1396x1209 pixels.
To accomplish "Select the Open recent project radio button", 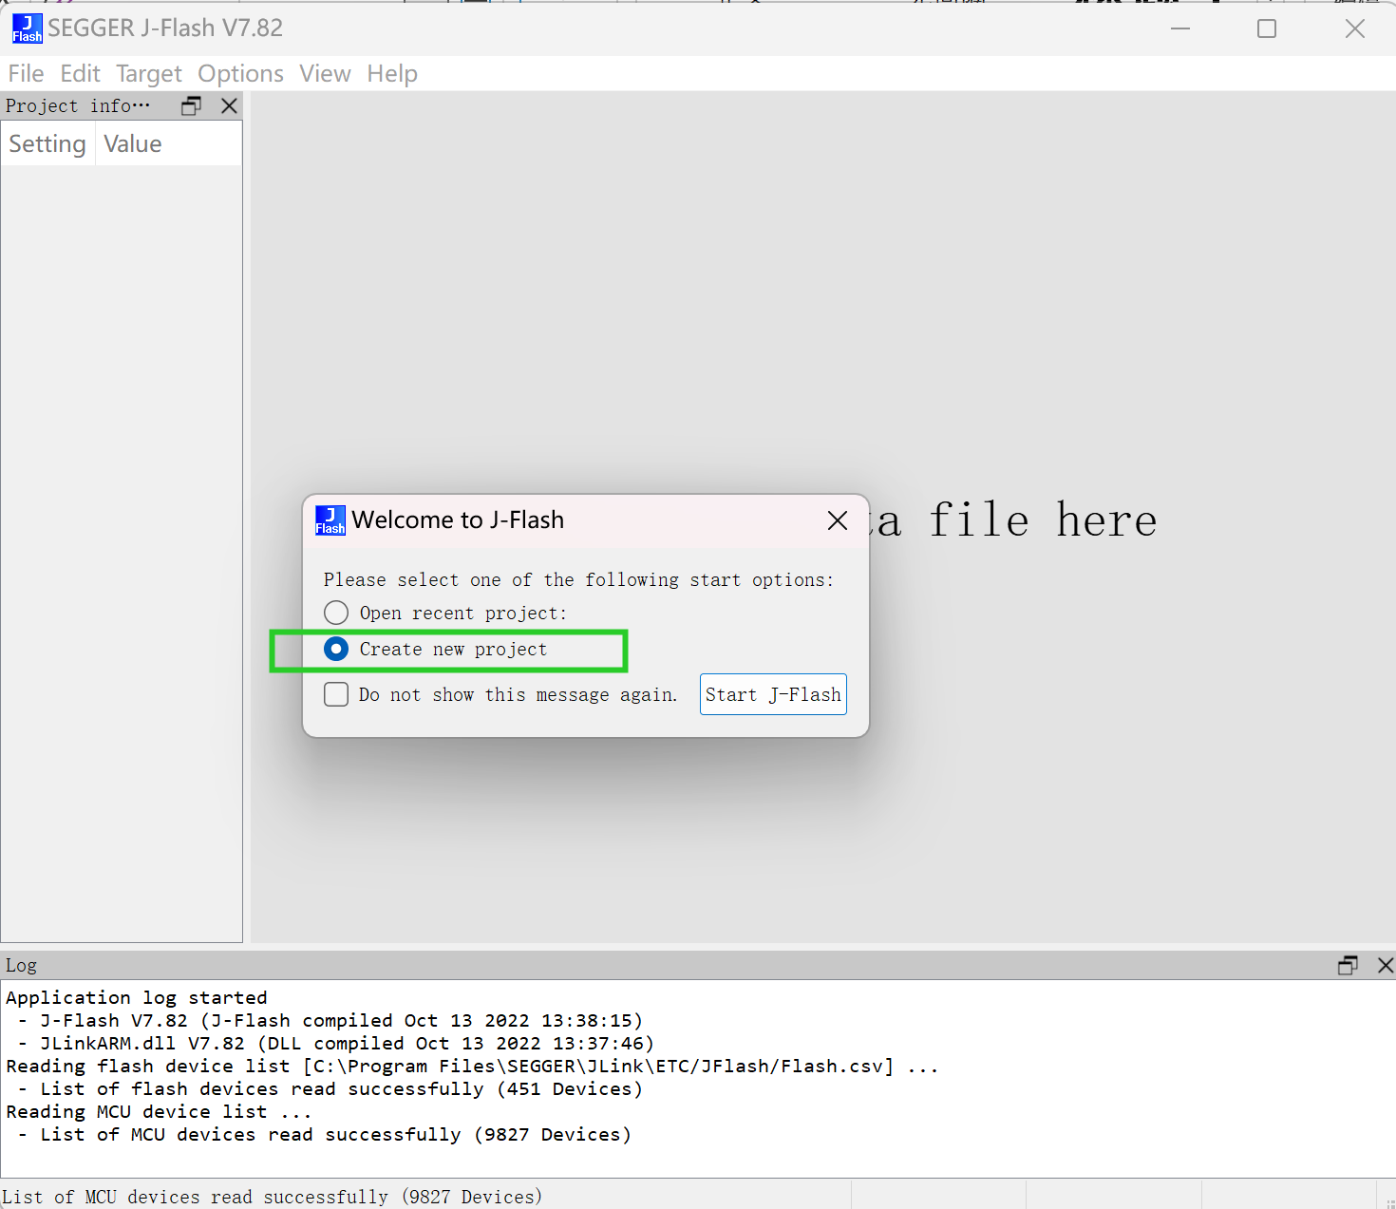I will pyautogui.click(x=336, y=613).
